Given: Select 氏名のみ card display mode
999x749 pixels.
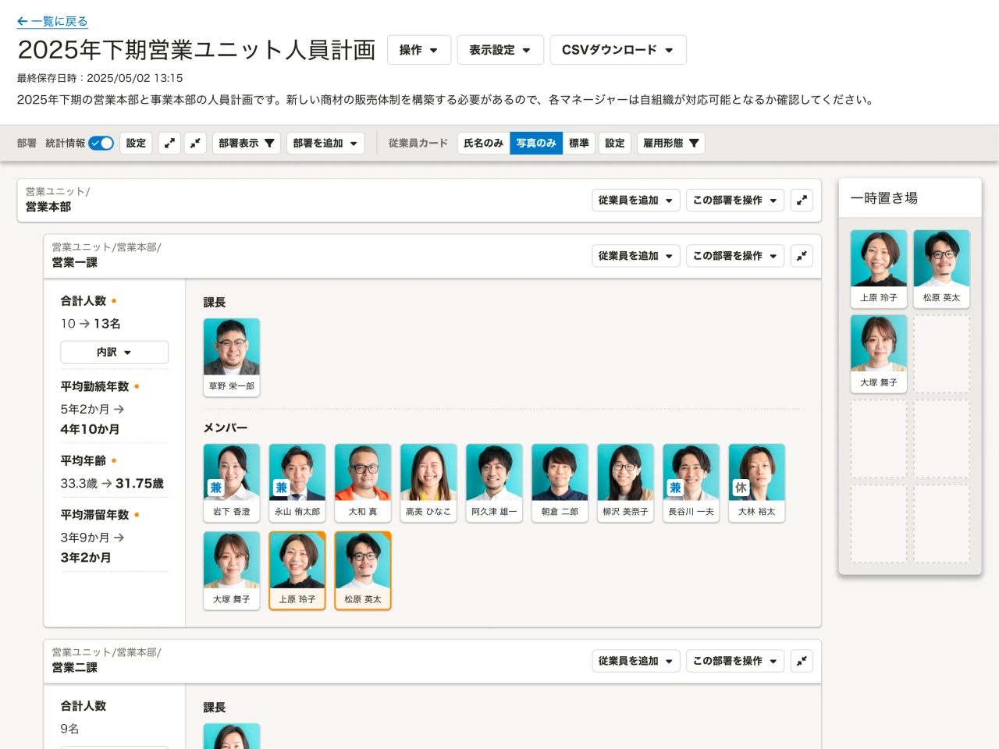Looking at the screenshot, I should (483, 144).
